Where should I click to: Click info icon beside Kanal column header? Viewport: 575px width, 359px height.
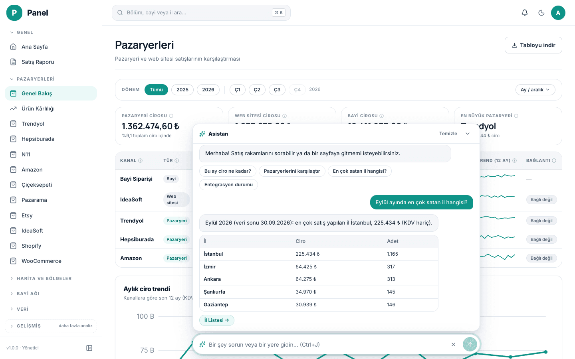coord(140,160)
